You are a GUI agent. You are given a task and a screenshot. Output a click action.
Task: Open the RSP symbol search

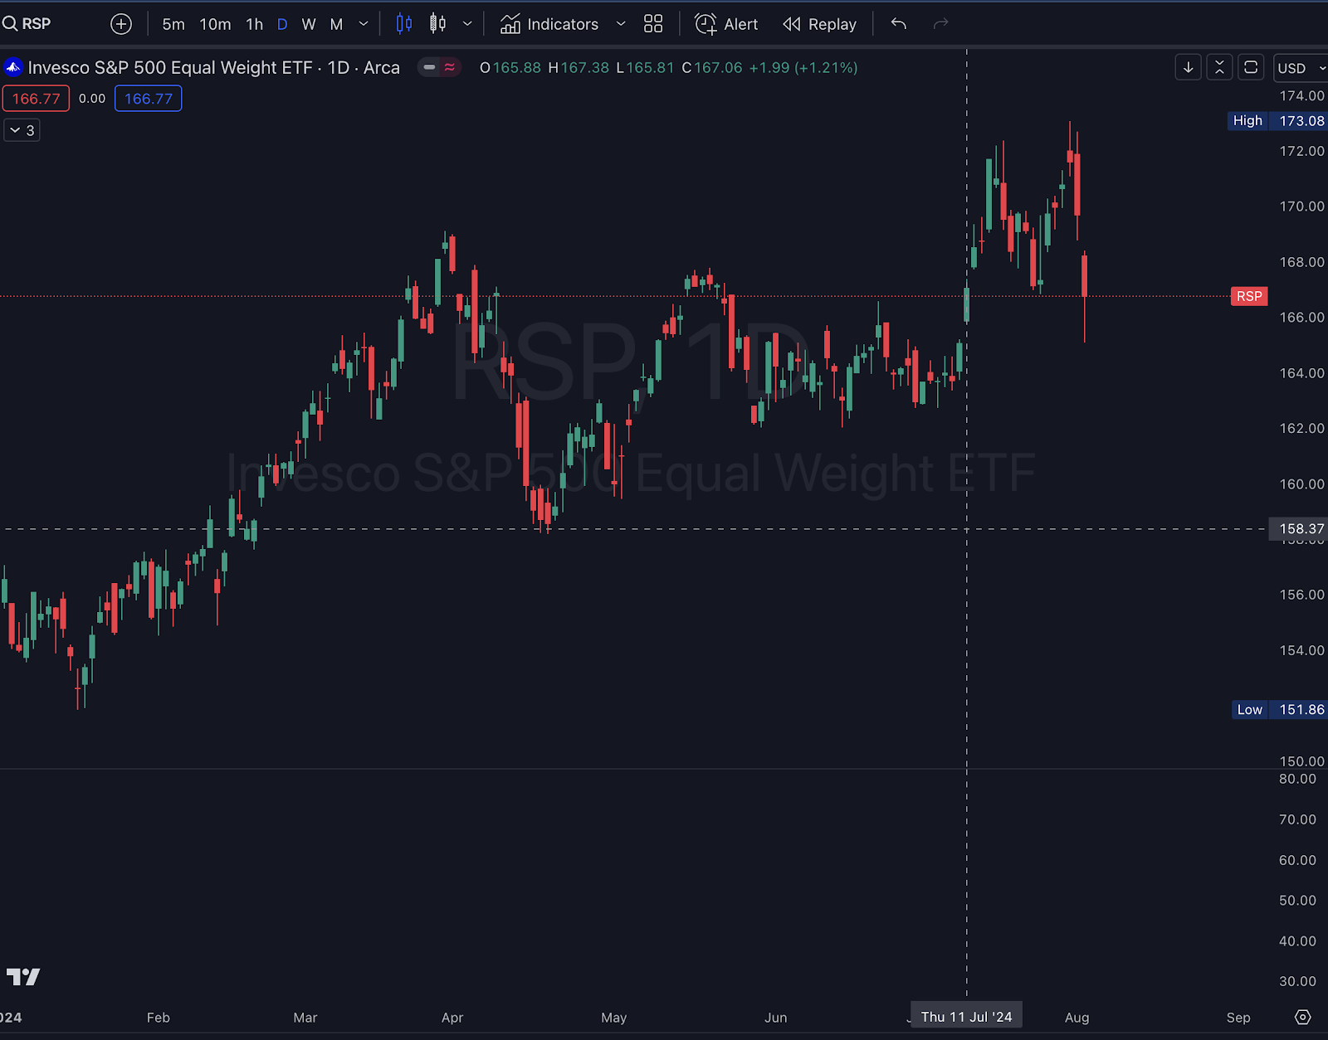(x=27, y=24)
